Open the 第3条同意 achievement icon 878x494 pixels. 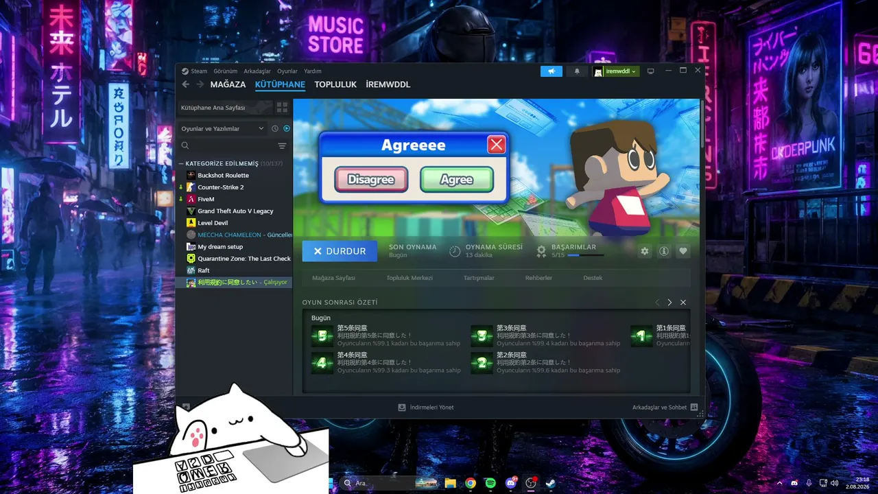(482, 336)
